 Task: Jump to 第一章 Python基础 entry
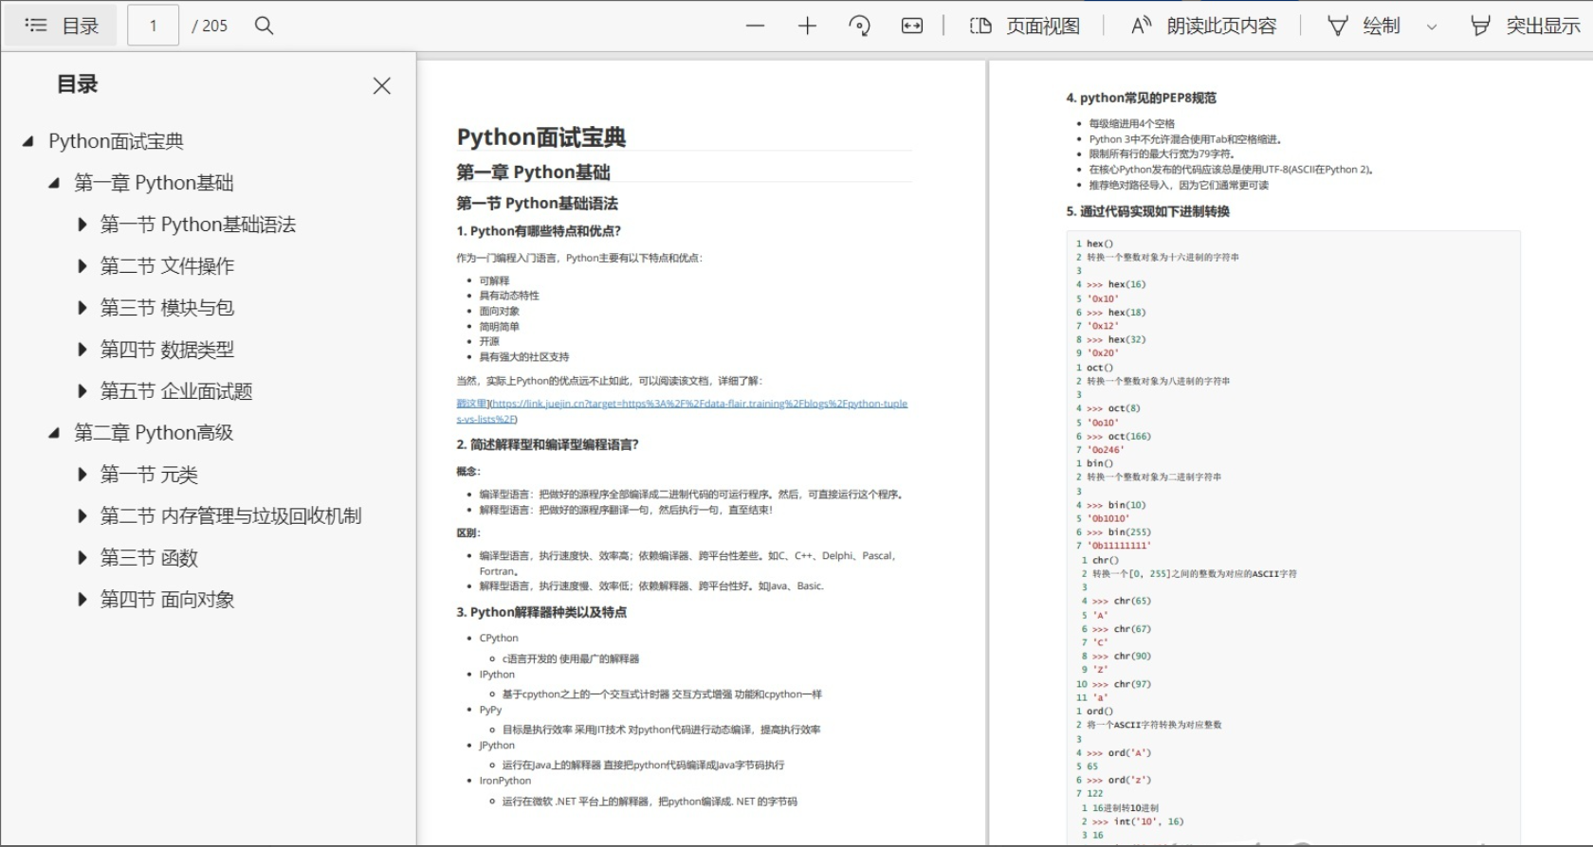[154, 183]
